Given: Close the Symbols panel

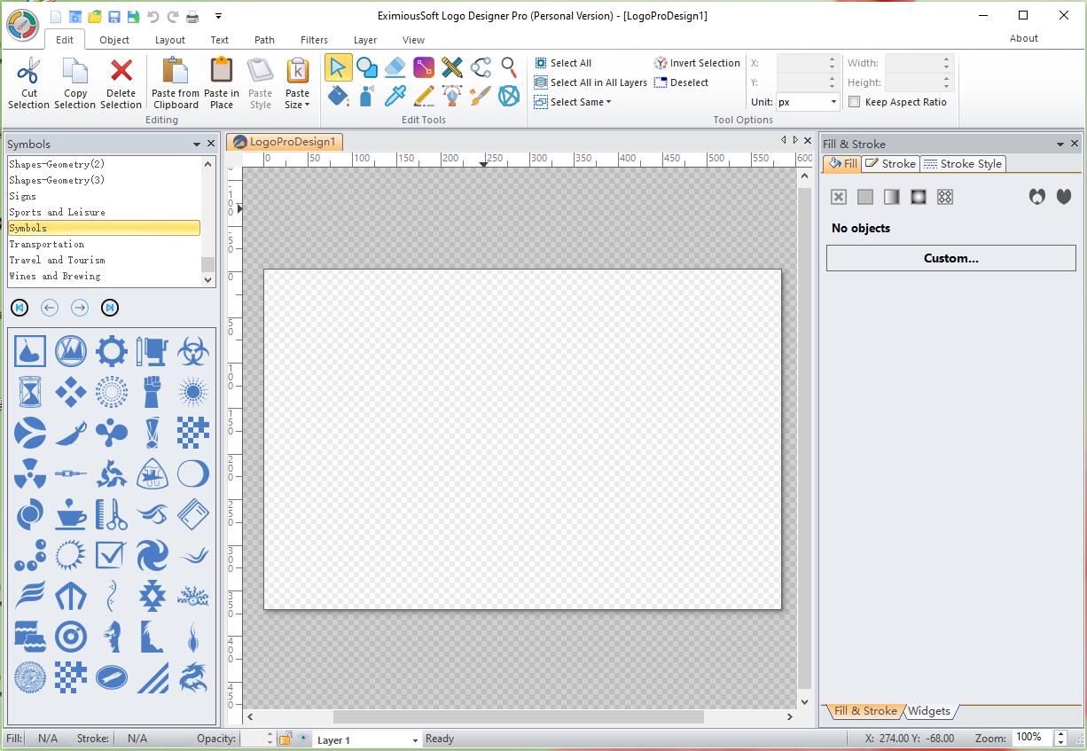Looking at the screenshot, I should click(x=211, y=144).
